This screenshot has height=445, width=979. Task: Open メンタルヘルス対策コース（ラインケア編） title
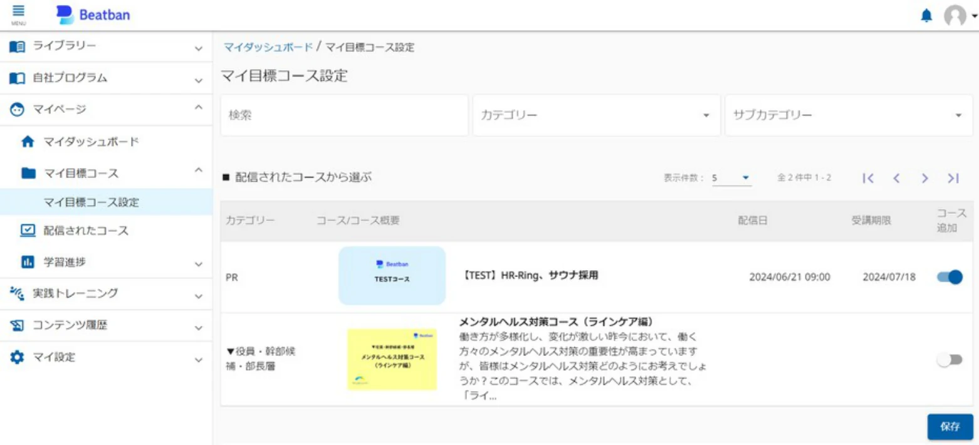click(x=557, y=322)
